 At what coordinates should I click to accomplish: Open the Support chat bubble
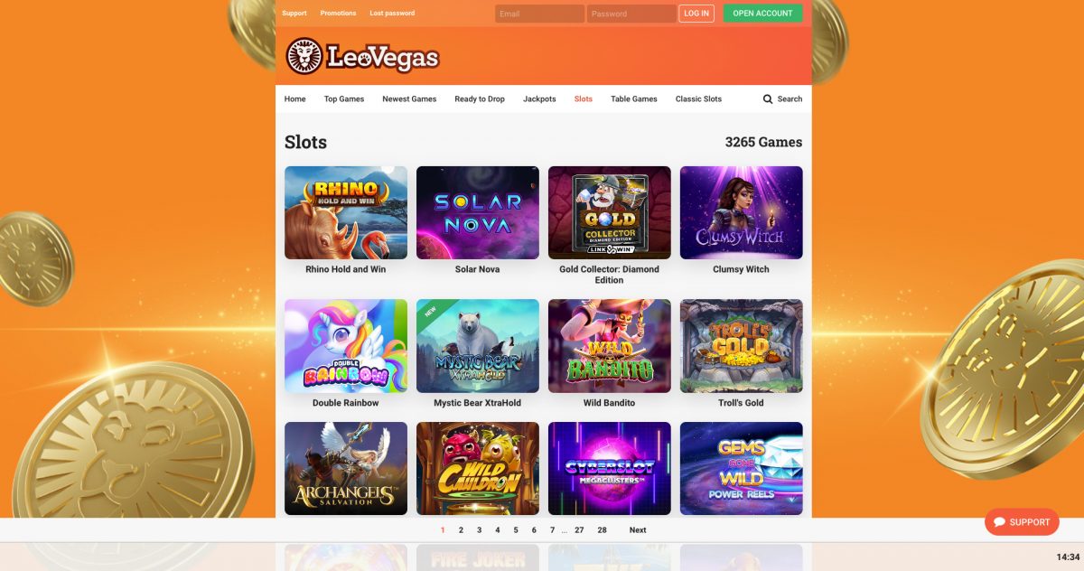point(1022,522)
